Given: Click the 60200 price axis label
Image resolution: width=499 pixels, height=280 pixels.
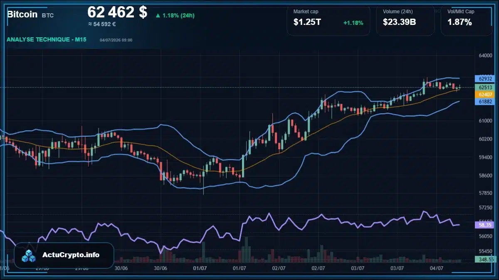Looking at the screenshot, I should (x=485, y=139).
